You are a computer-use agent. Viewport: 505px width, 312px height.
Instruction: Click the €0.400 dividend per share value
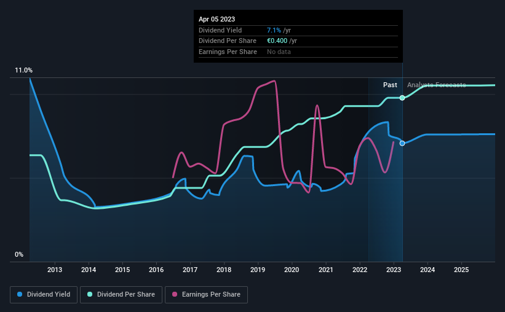tap(277, 41)
